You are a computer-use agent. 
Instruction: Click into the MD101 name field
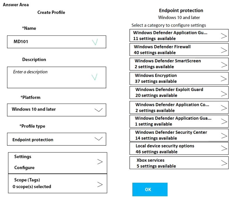tap(57, 42)
